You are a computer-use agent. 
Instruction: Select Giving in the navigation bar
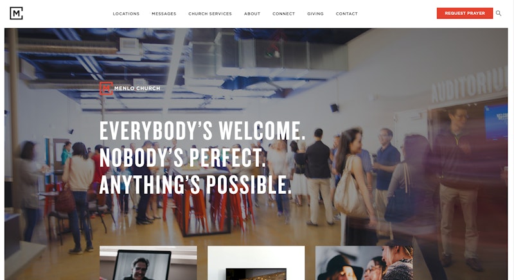click(x=315, y=13)
